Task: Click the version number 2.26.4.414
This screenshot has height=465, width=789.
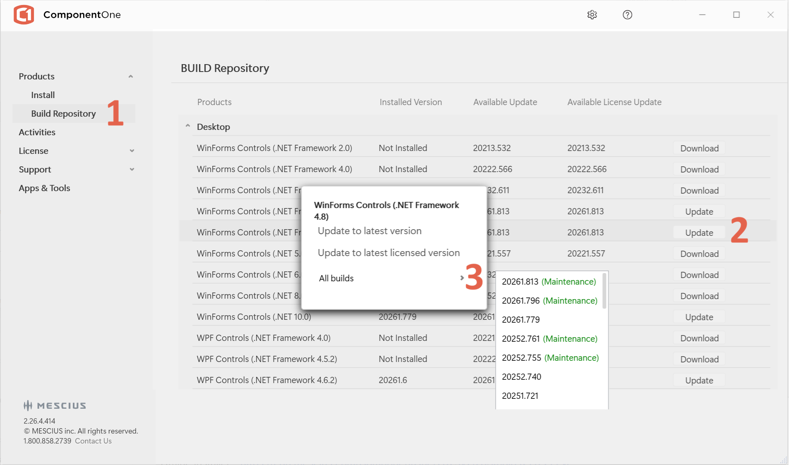Action: point(39,421)
